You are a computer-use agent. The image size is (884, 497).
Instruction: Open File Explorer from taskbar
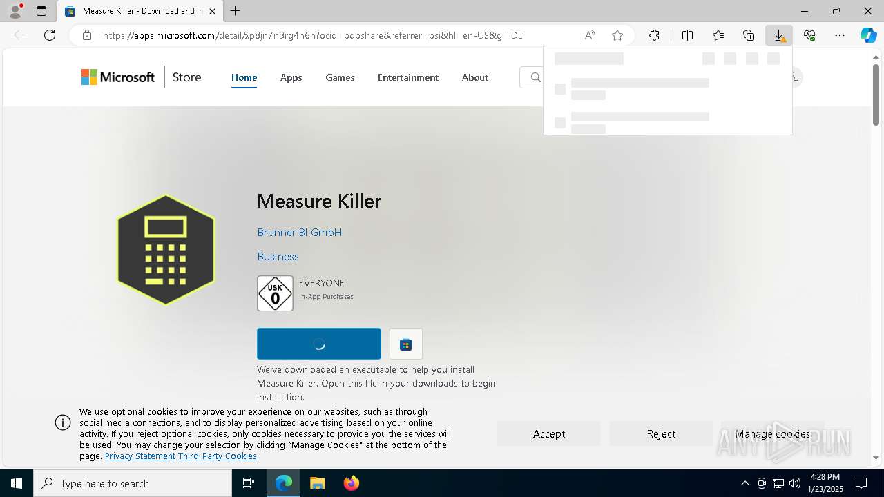point(317,483)
